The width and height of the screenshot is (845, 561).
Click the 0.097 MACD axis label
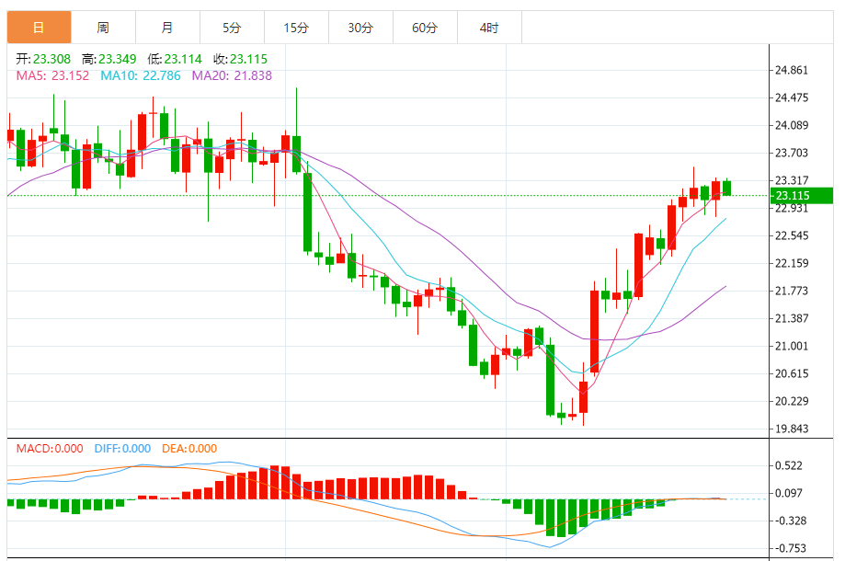[x=788, y=493]
